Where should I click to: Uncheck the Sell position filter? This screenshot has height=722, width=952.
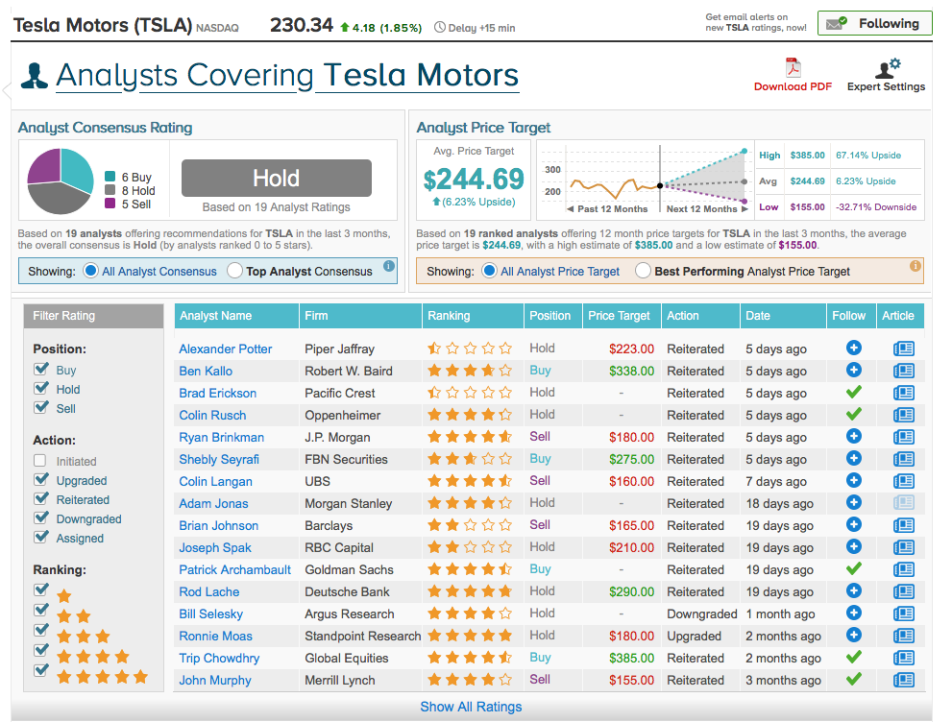tap(40, 407)
